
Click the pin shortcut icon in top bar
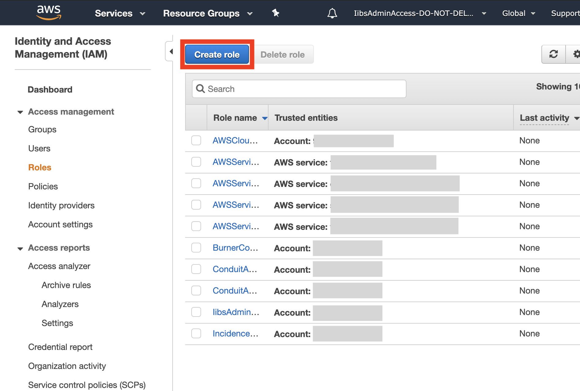pos(276,13)
